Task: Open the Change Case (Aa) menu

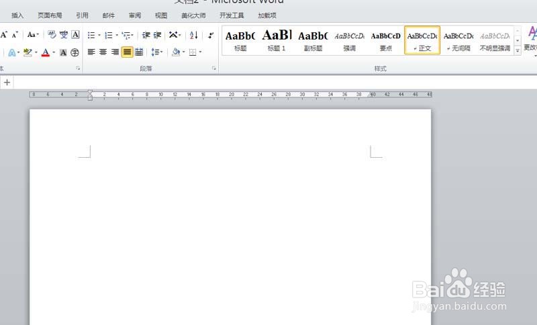Action: [32, 35]
